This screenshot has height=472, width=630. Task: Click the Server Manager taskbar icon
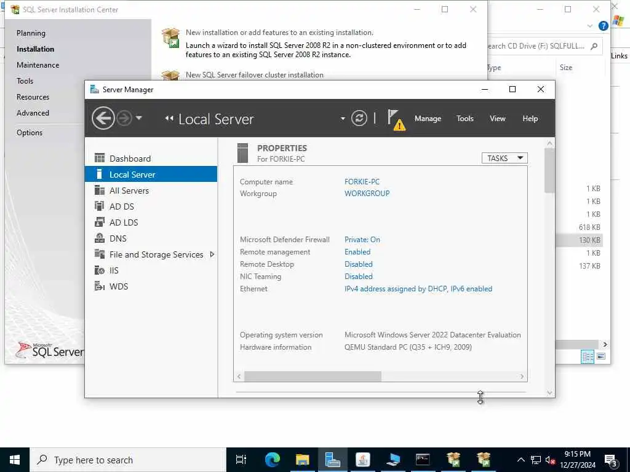tap(332, 460)
